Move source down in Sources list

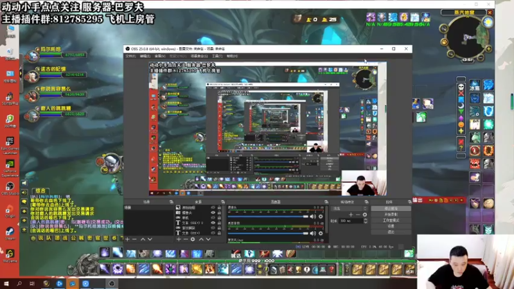(208, 240)
